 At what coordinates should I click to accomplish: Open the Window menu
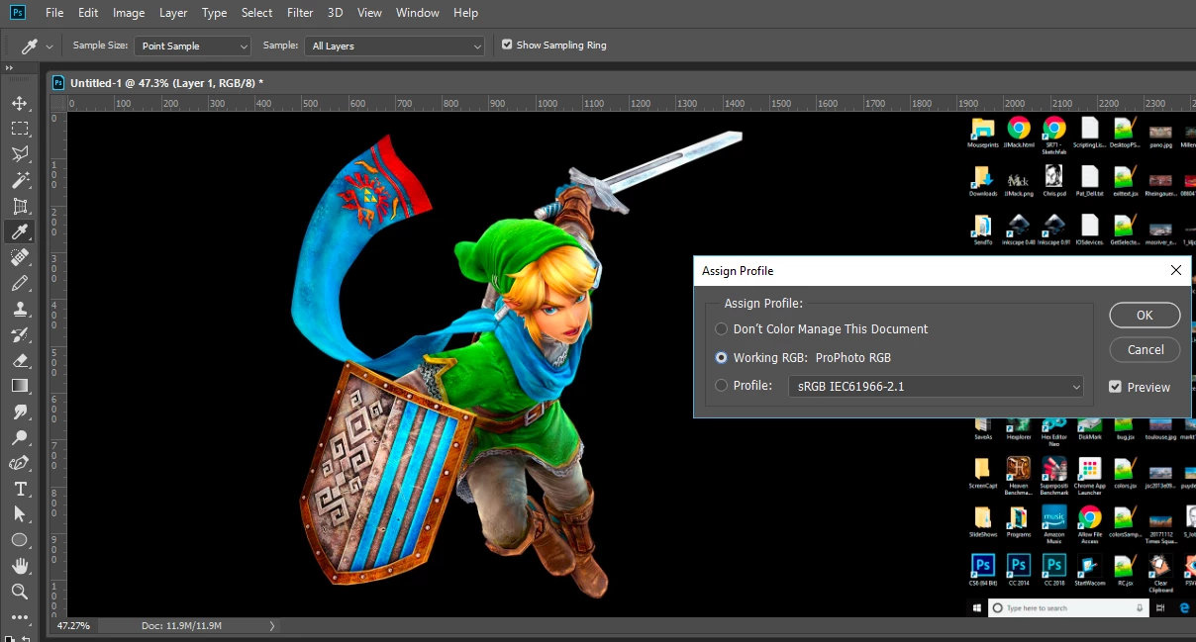417,13
